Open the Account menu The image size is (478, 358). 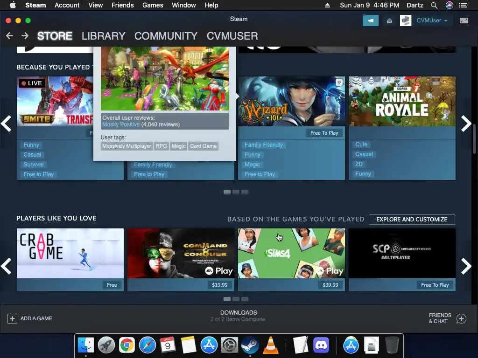coord(67,5)
